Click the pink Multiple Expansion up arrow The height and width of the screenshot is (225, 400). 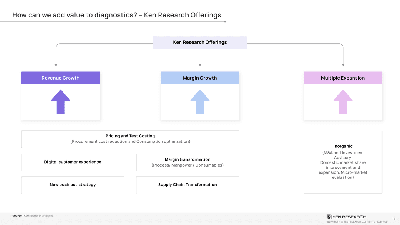click(343, 102)
